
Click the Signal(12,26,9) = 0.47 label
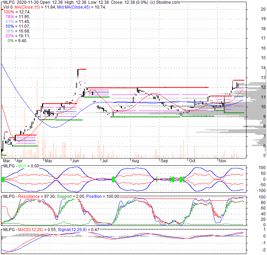point(78,229)
